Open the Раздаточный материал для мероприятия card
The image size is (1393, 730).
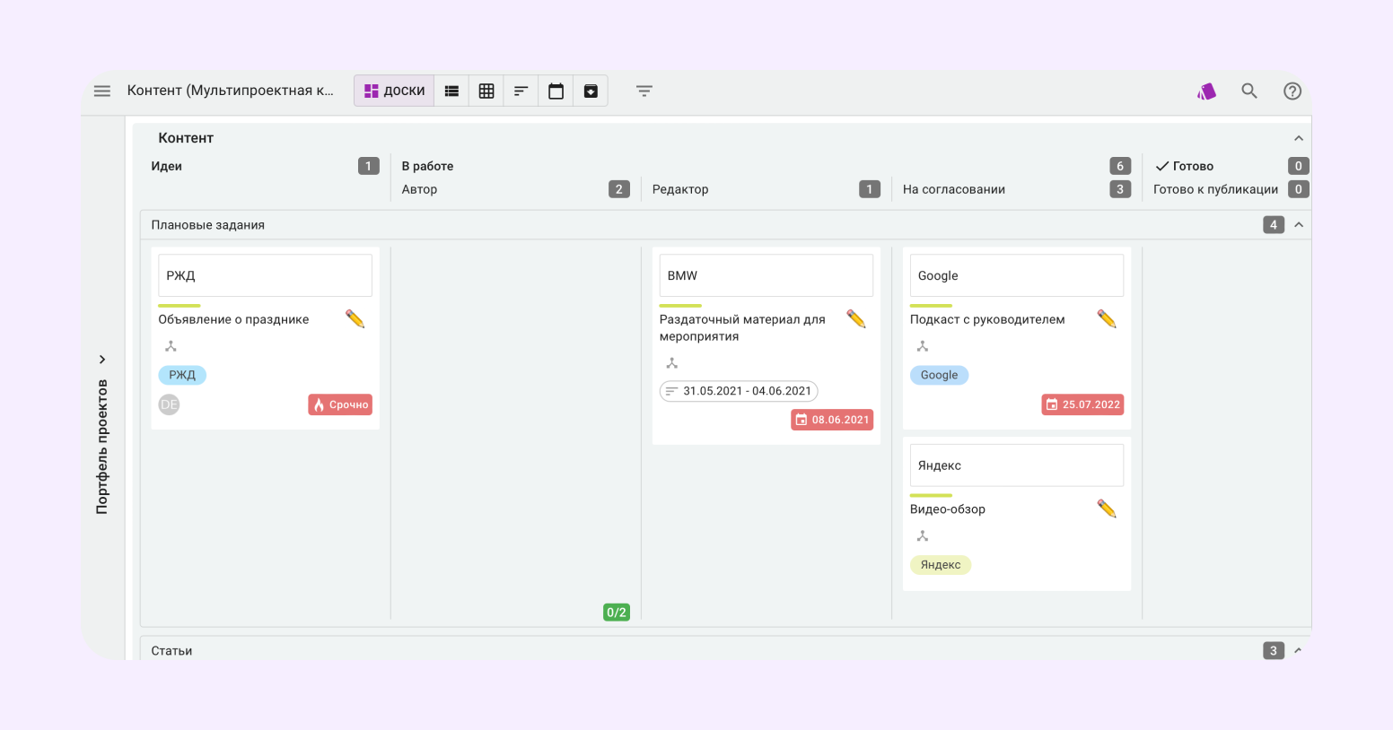click(x=742, y=327)
